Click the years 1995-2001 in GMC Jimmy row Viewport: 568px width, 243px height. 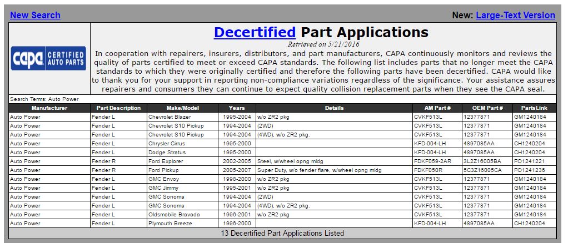pos(237,188)
